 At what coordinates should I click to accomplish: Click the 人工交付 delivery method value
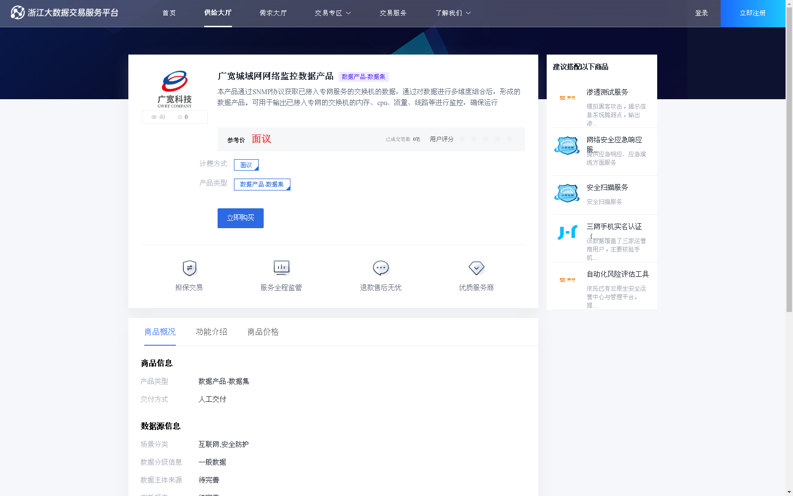coord(212,399)
